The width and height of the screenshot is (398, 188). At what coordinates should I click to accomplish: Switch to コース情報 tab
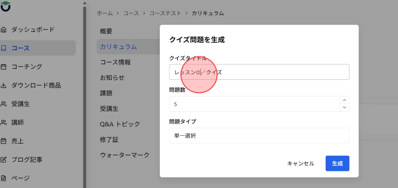[115, 62]
